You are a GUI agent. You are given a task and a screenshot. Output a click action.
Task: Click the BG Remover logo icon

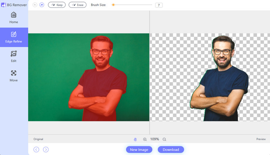(x=3, y=5)
